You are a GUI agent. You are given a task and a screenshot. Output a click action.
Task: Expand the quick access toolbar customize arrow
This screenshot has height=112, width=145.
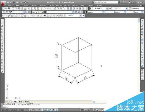(28, 3)
